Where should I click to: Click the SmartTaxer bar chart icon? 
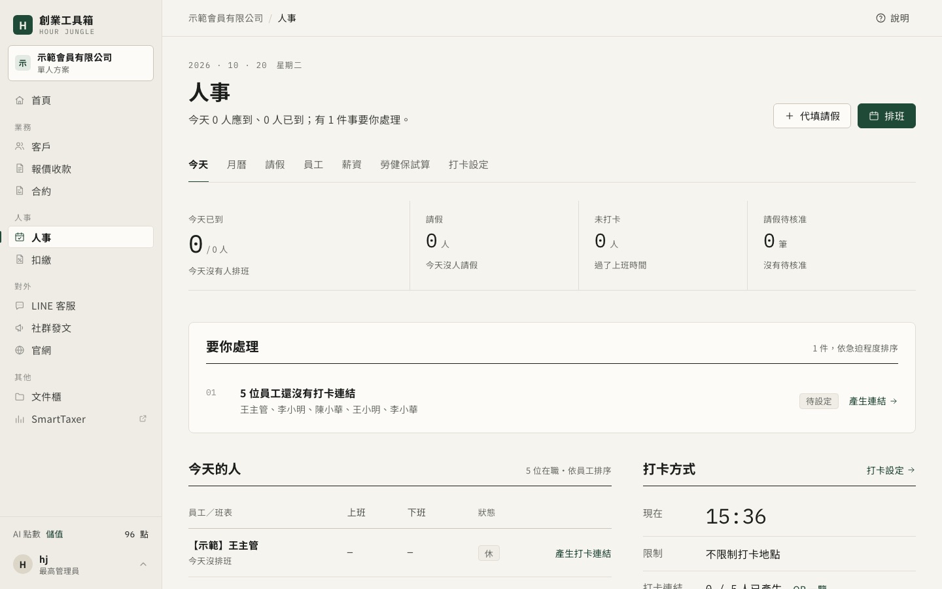coord(20,419)
